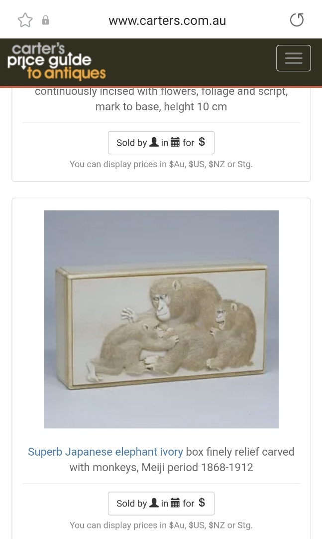Click the lower 'You can display prices' note
The height and width of the screenshot is (539, 322).
coord(161,525)
